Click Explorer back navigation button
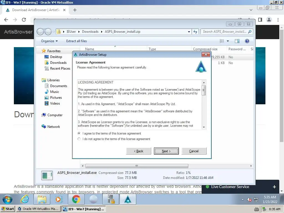This screenshot has width=284, height=213. (x=40, y=32)
